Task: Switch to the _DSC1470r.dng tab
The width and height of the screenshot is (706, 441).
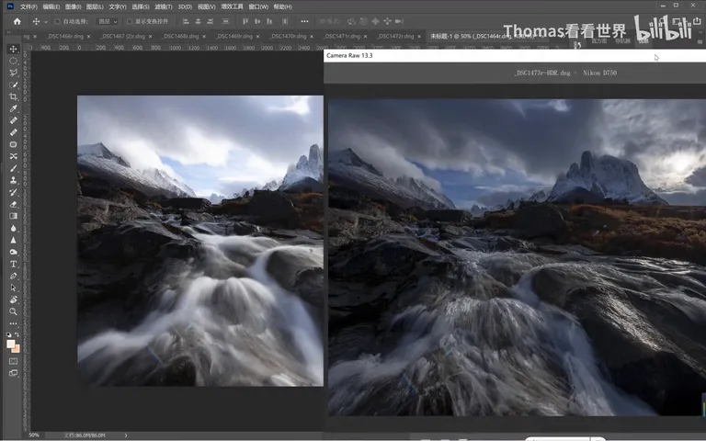Action: pyautogui.click(x=288, y=36)
